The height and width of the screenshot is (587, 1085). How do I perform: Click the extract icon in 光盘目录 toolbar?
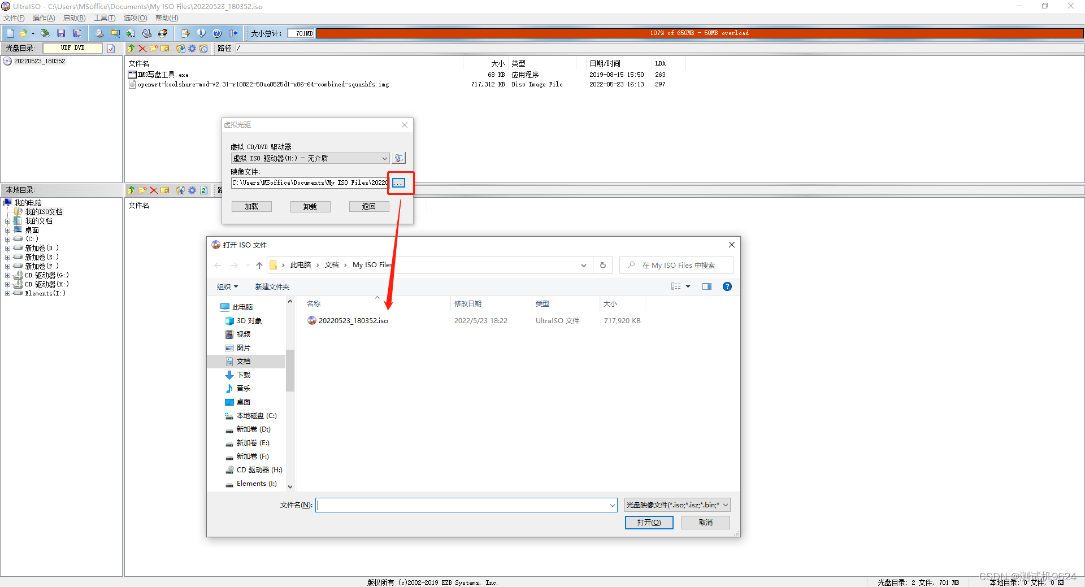[x=181, y=49]
